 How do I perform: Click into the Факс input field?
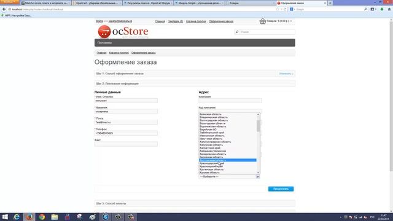(126, 144)
